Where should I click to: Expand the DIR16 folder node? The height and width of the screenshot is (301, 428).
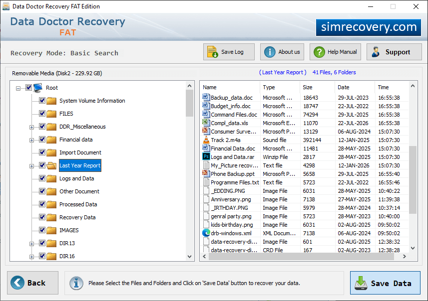(31, 257)
